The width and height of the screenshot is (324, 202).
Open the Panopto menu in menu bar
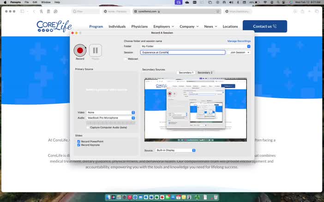[x=16, y=2]
